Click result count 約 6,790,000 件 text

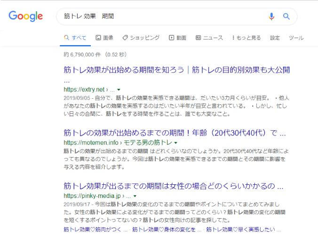[x=82, y=55]
